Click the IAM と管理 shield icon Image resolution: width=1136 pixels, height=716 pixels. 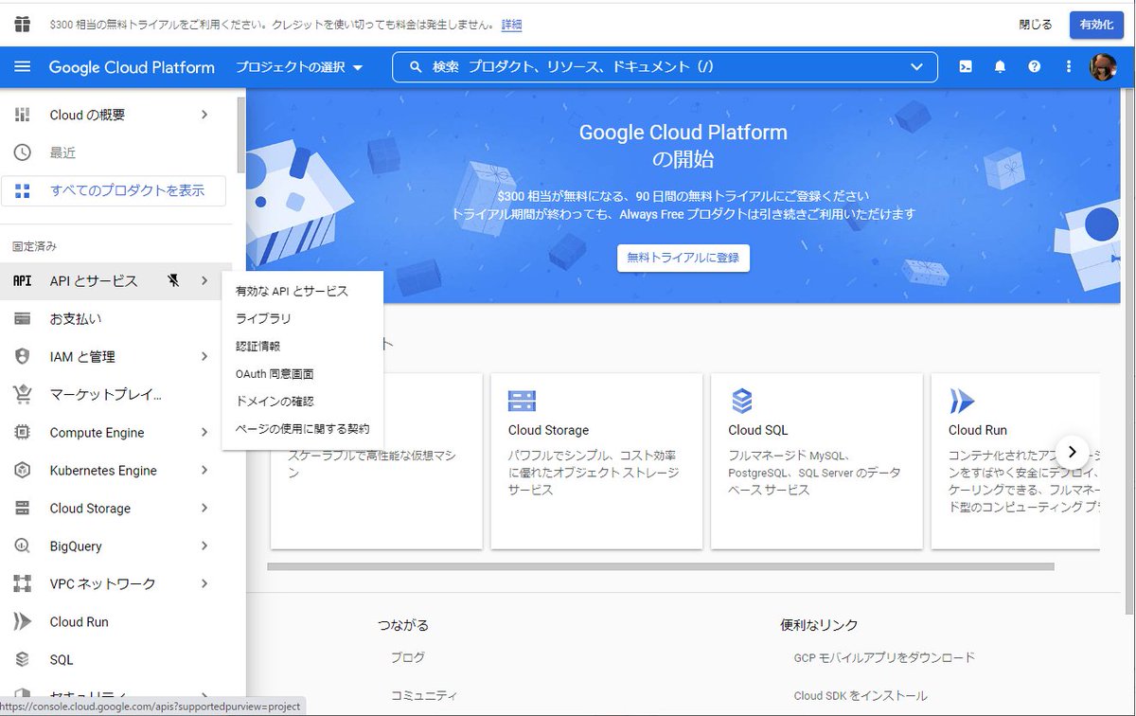pos(23,357)
